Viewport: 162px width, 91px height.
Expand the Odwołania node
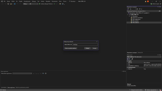129,16
